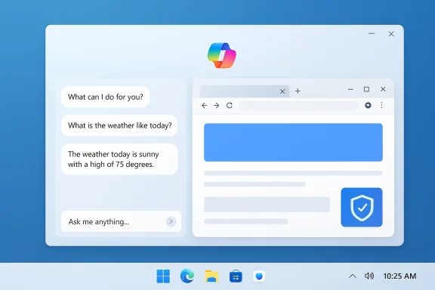Close the Copilot window
The width and height of the screenshot is (435, 290).
(x=391, y=34)
